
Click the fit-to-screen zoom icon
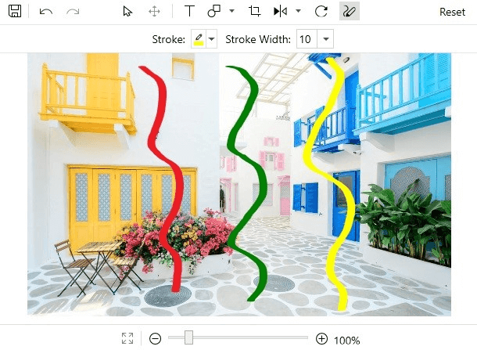point(127,338)
